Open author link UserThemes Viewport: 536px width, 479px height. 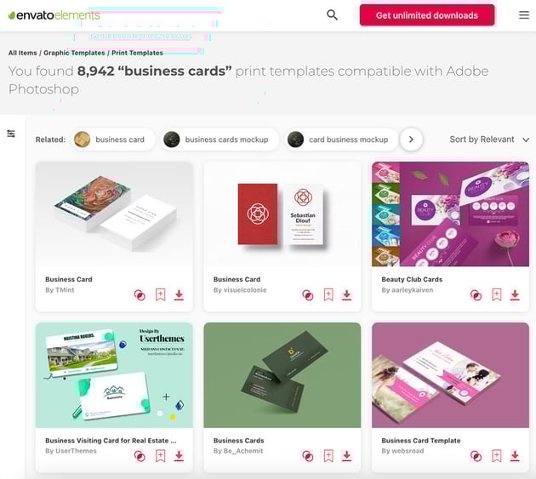click(x=76, y=451)
